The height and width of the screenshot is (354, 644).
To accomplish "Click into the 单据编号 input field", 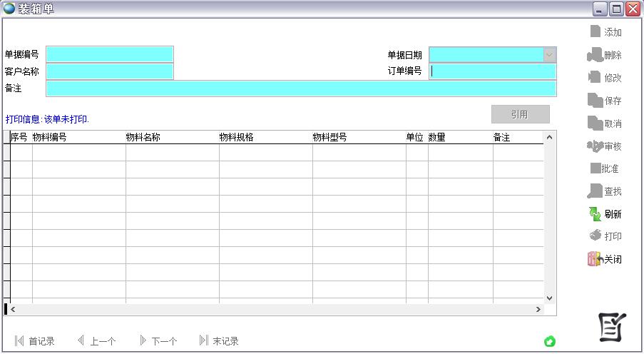I will (110, 55).
